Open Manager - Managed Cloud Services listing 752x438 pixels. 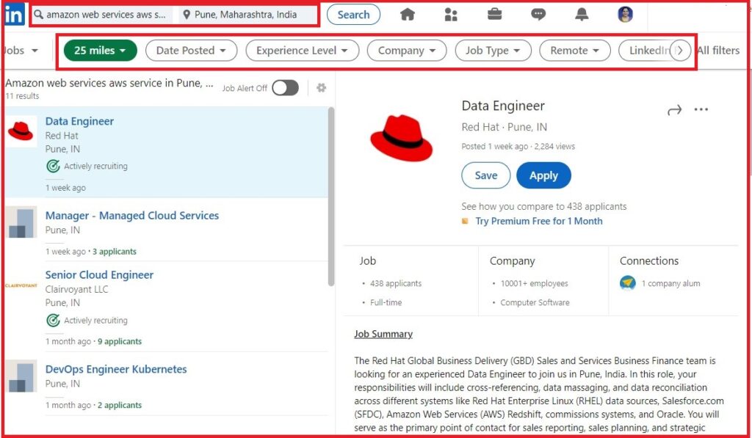(132, 216)
